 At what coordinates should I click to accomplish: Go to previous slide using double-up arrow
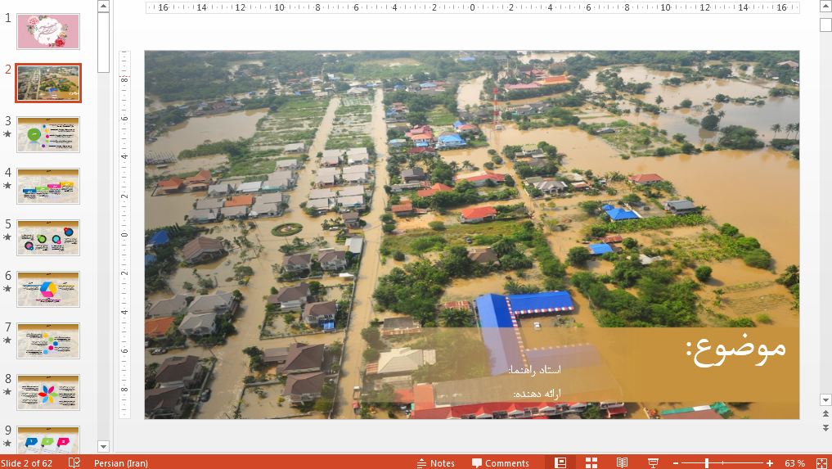(825, 415)
